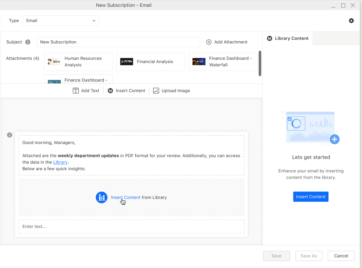The width and height of the screenshot is (362, 268).
Task: Follow the Library hyperlink in email text
Action: pyautogui.click(x=60, y=162)
